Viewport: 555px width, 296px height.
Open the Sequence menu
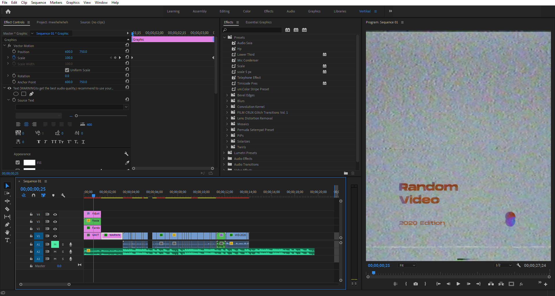(x=38, y=3)
